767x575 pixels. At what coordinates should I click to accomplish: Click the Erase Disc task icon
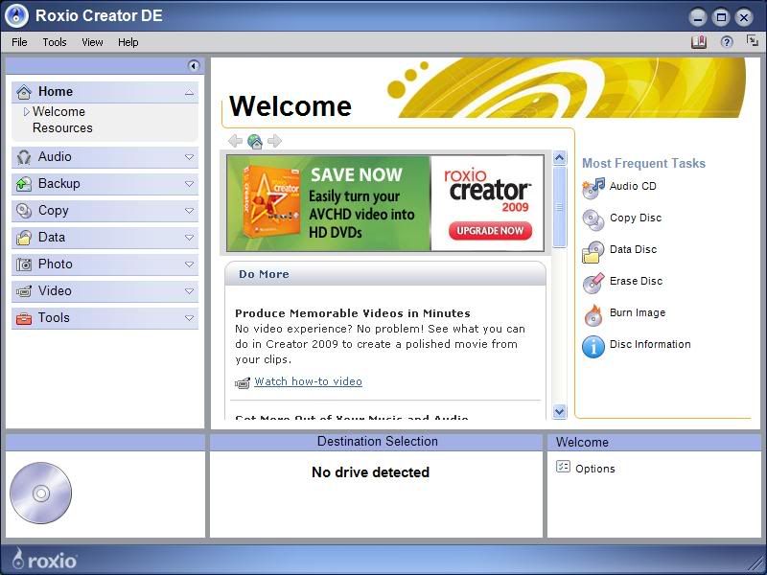tap(593, 283)
